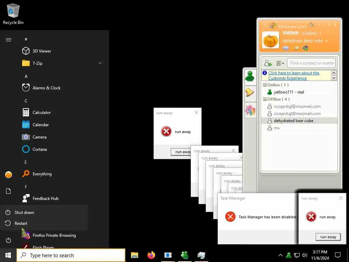Click the Windows Start button
This screenshot has width=349, height=262.
(x=8, y=255)
